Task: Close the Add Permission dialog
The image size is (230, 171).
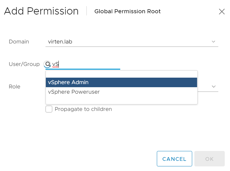Action: 221,12
